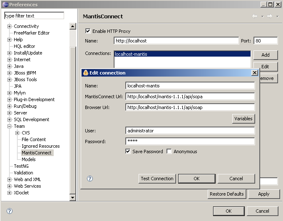Click the help icon in Edit connection dialog
This screenshot has height=221, width=283.
pos(89,179)
